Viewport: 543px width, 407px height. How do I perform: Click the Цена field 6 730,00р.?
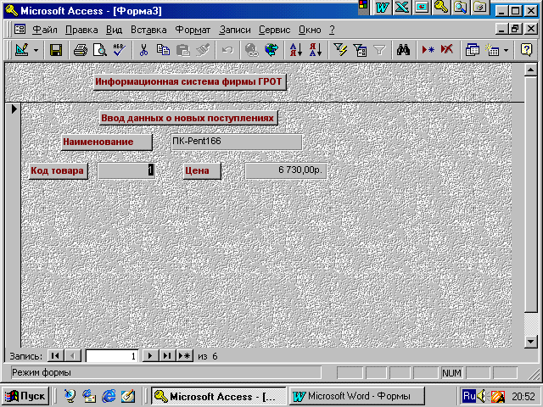pos(286,170)
